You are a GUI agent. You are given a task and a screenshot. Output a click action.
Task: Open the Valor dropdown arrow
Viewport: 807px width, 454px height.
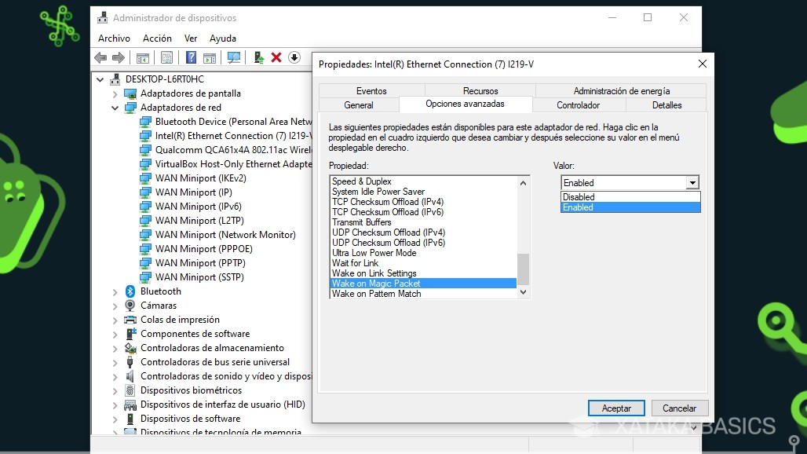tap(692, 182)
